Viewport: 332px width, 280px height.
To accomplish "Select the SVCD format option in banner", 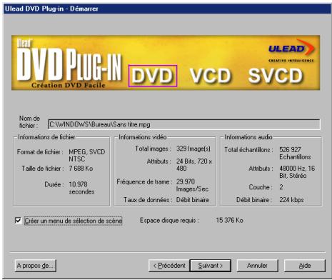I will [x=276, y=76].
